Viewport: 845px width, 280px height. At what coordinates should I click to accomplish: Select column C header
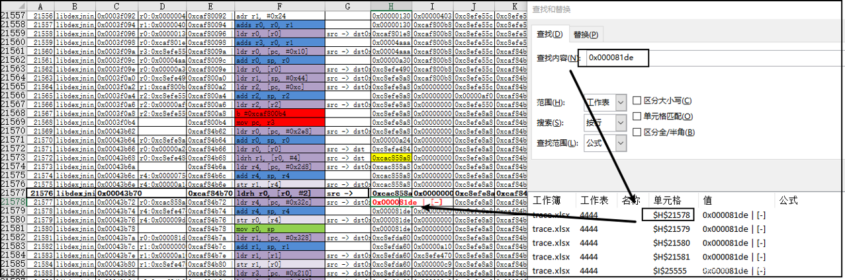coord(116,6)
